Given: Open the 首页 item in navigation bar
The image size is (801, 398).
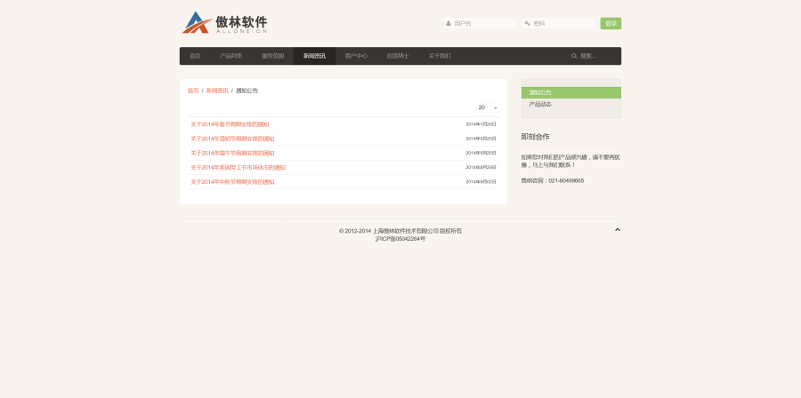Looking at the screenshot, I should [x=195, y=56].
